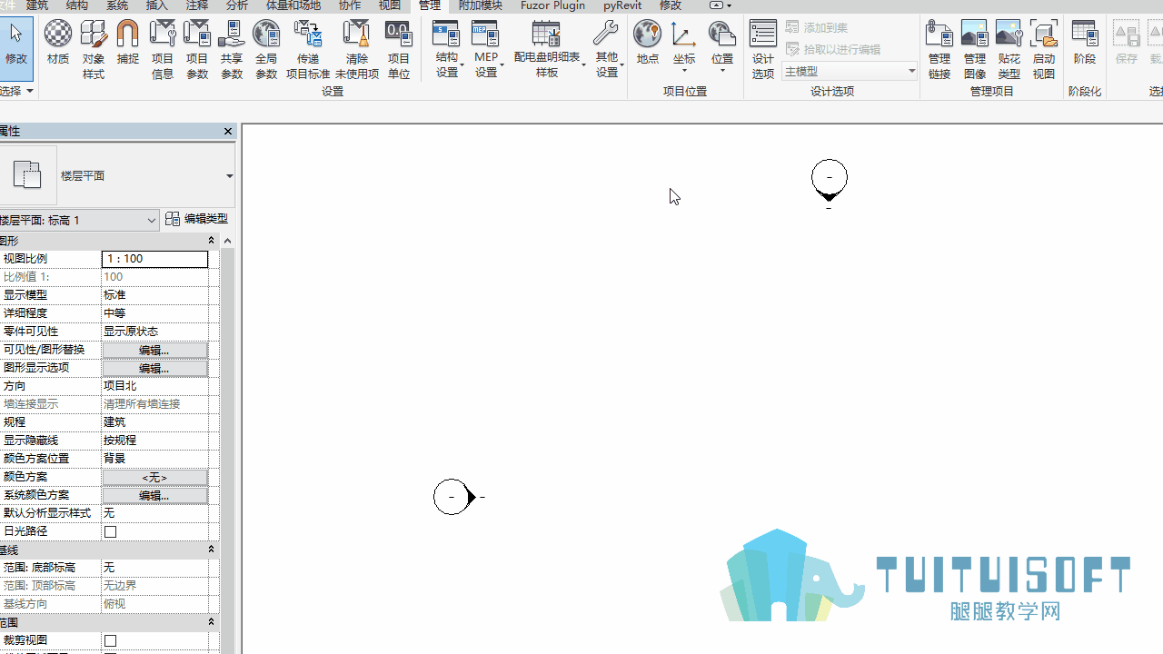
Task: Switch to the 视图 view ribbon tab
Action: tap(390, 5)
